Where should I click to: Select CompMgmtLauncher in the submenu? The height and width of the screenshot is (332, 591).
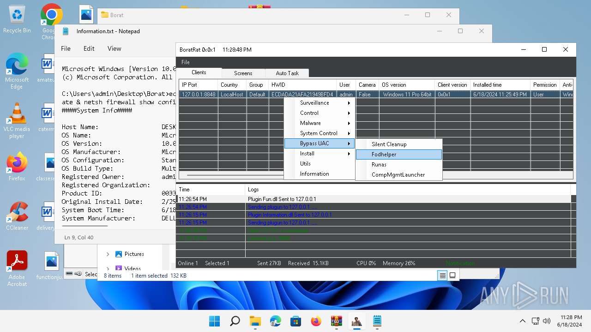[x=399, y=175]
